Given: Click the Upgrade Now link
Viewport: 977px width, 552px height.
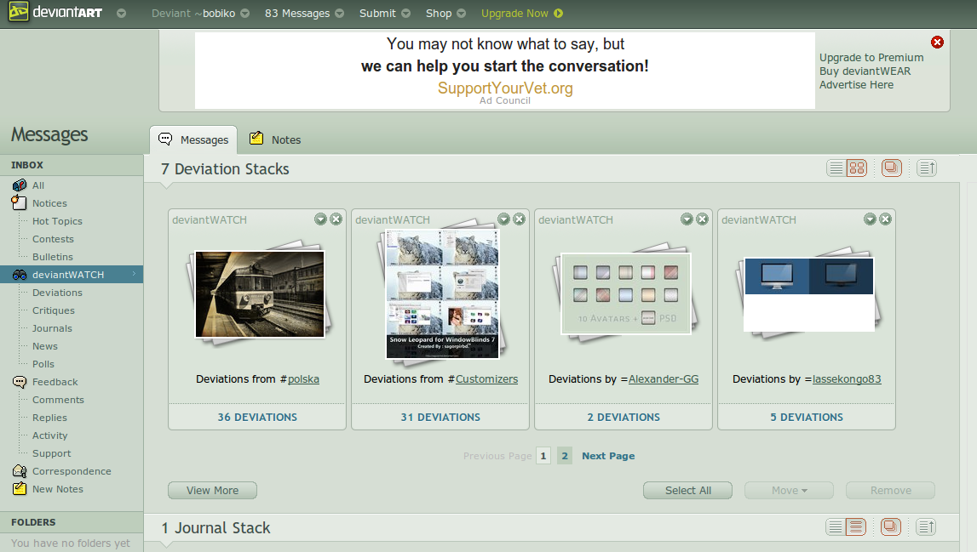Looking at the screenshot, I should 514,13.
